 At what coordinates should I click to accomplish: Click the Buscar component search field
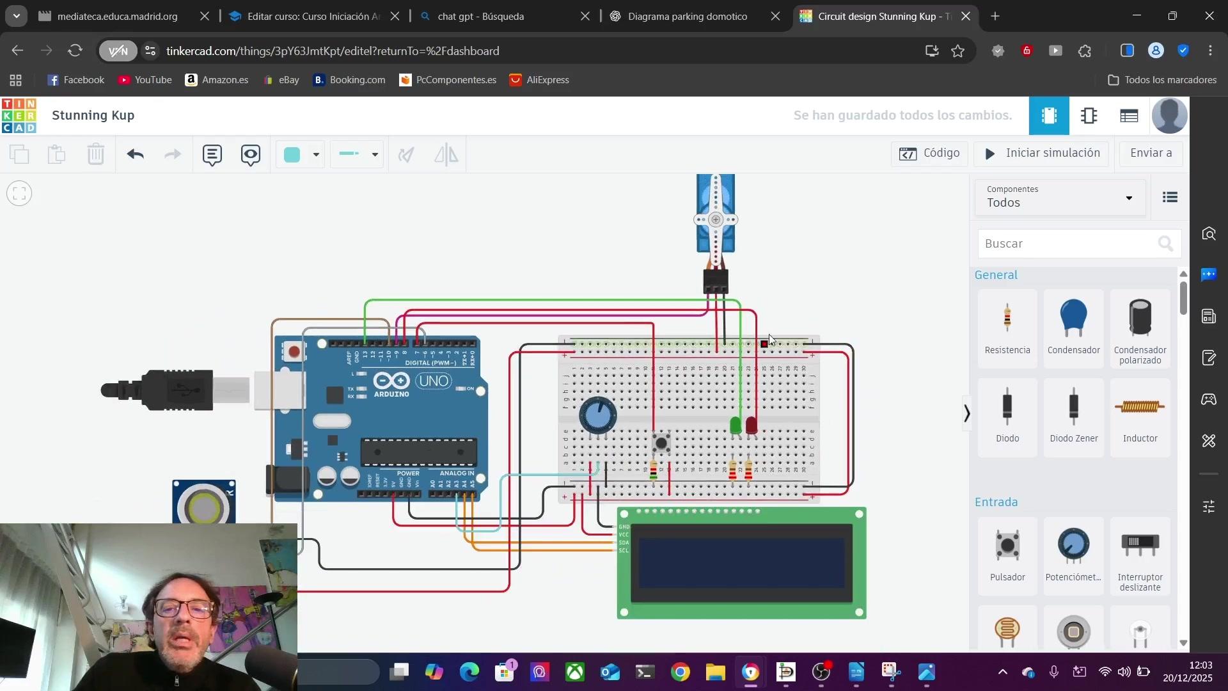(1068, 244)
